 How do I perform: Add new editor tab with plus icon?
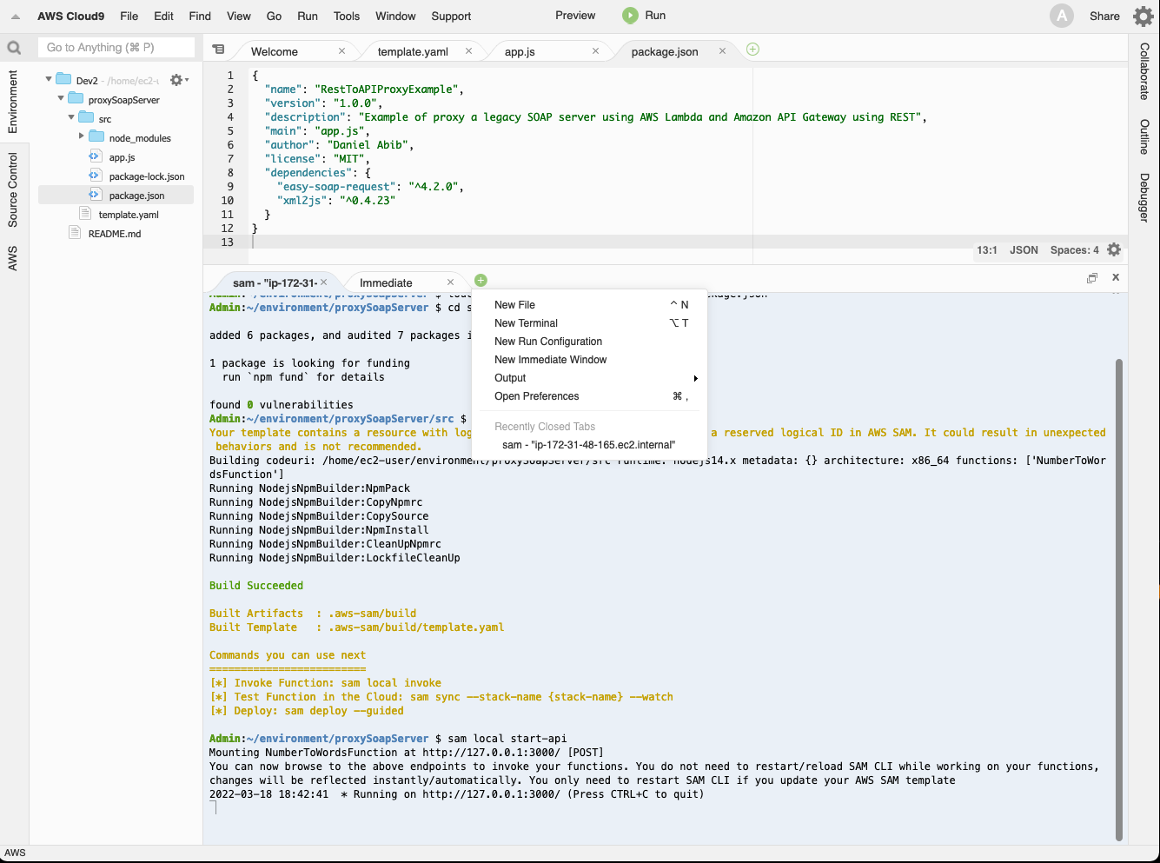(752, 50)
